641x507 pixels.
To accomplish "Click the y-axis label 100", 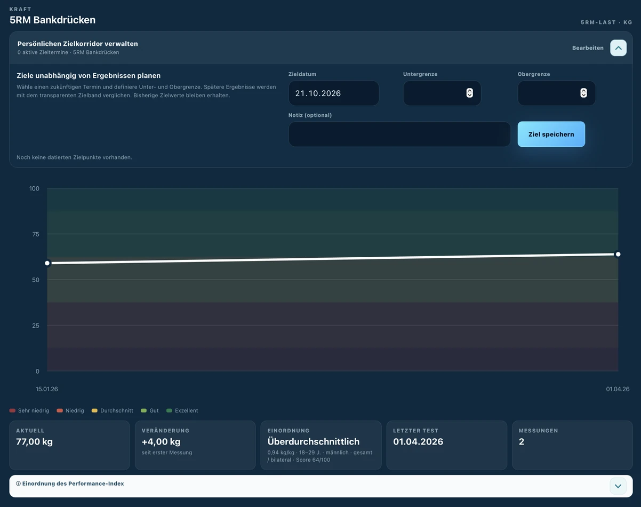I will click(34, 188).
